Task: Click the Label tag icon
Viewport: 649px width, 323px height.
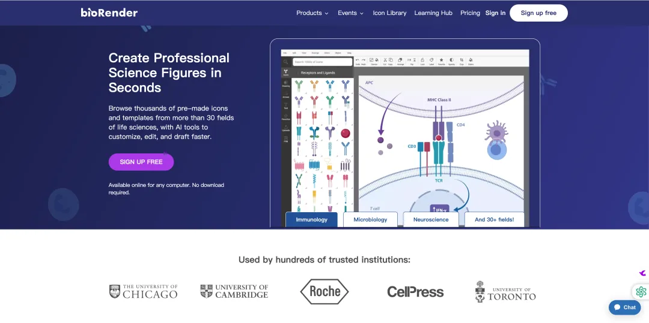Action: [x=431, y=60]
